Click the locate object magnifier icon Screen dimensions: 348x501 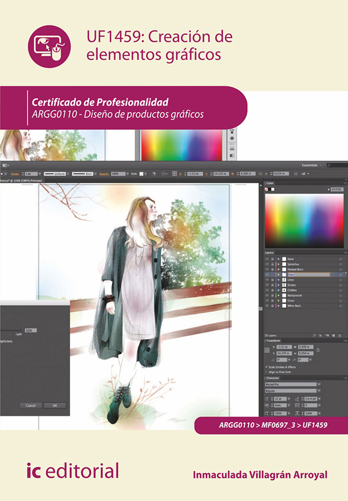click(314, 335)
